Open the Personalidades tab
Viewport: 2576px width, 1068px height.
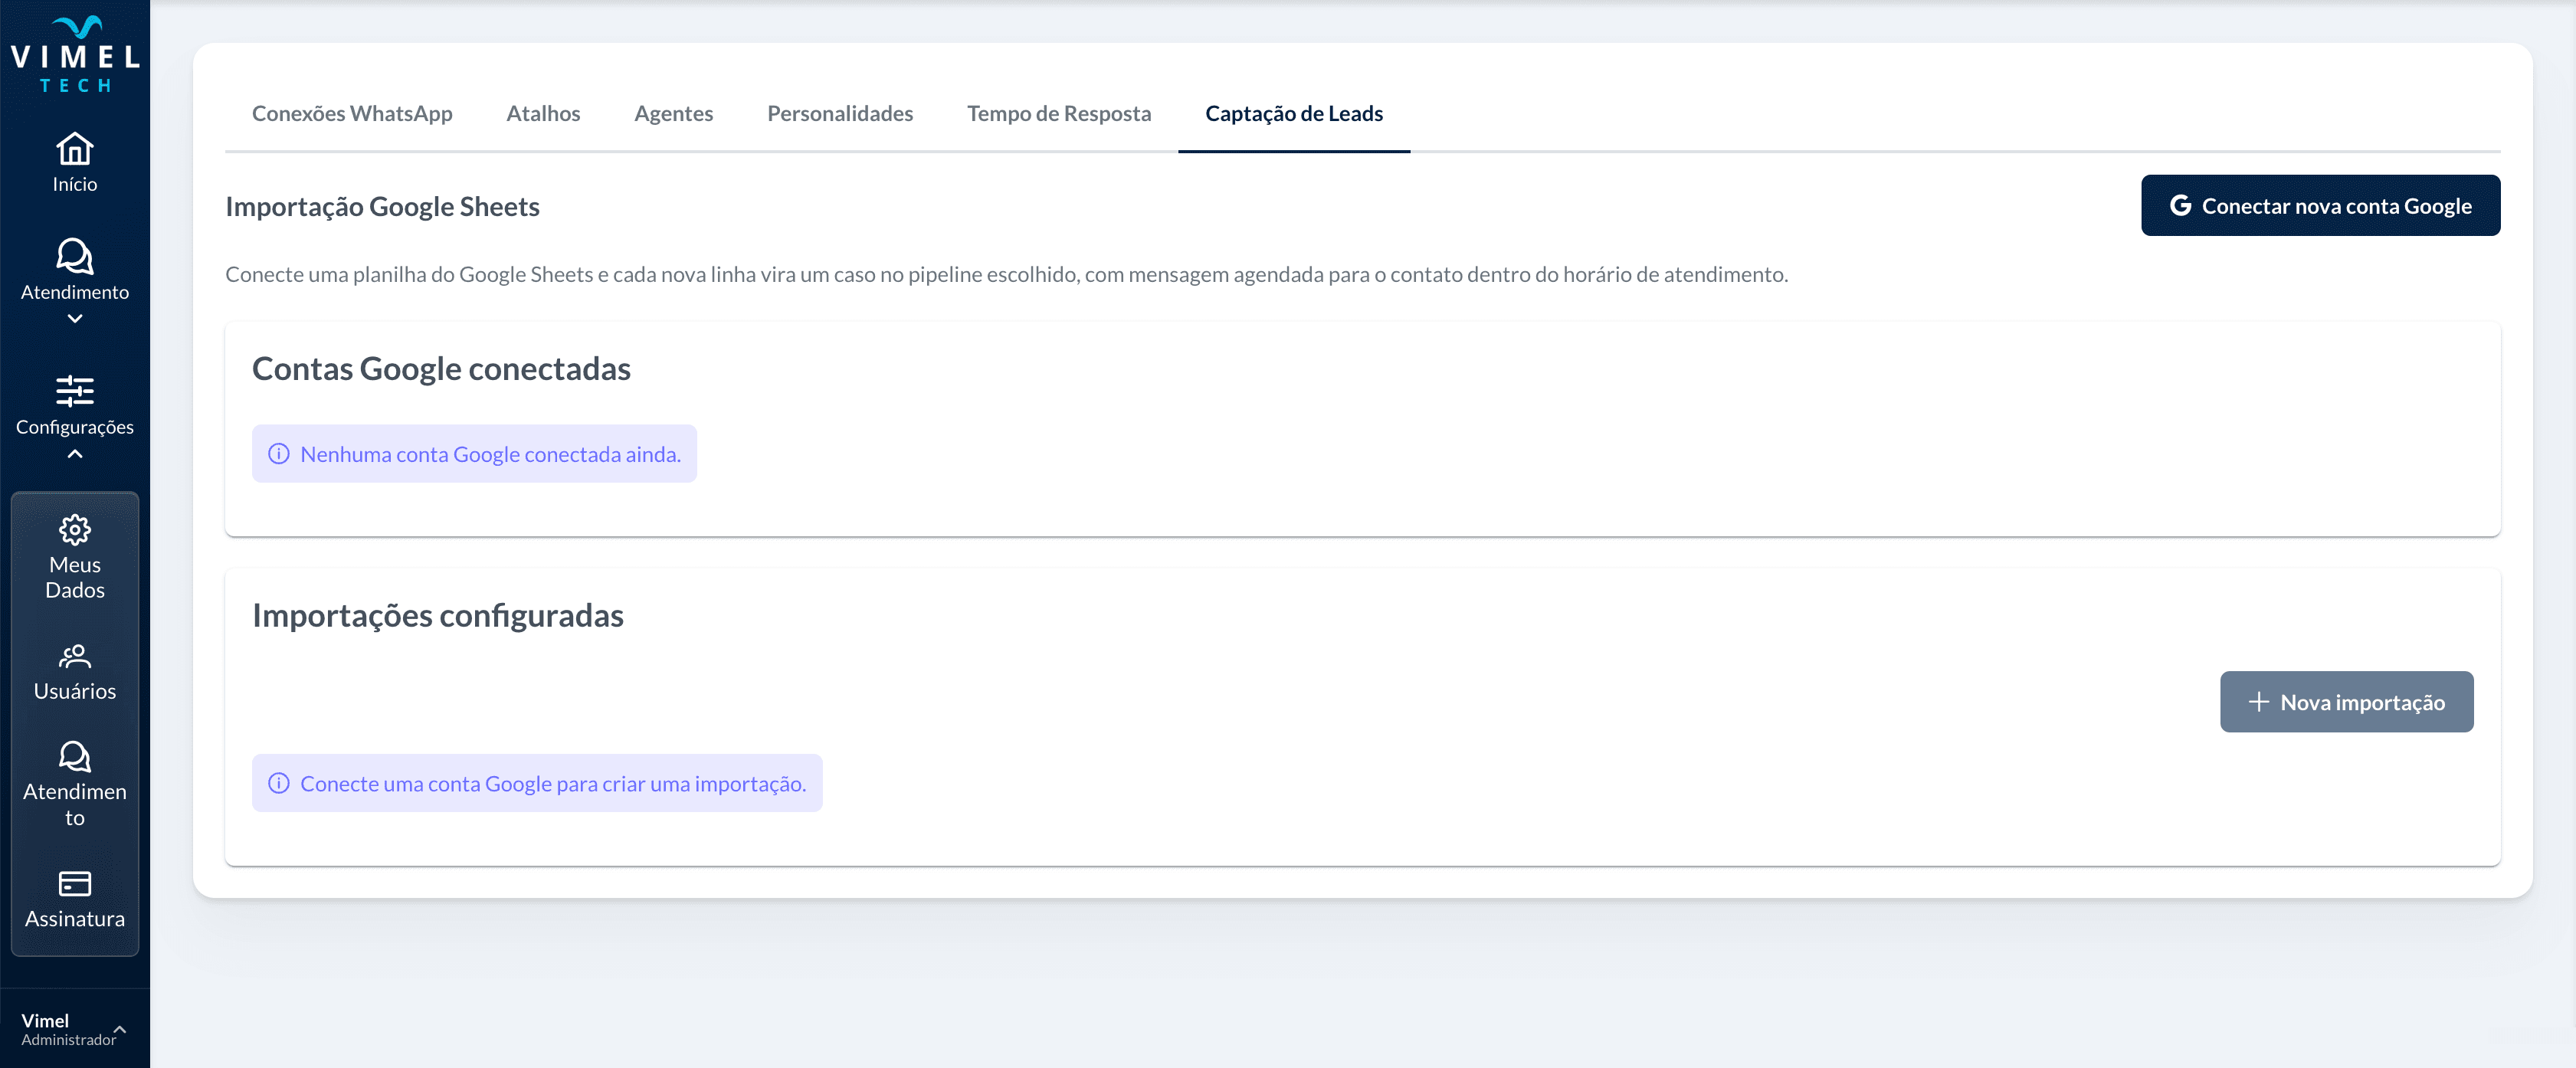point(840,113)
